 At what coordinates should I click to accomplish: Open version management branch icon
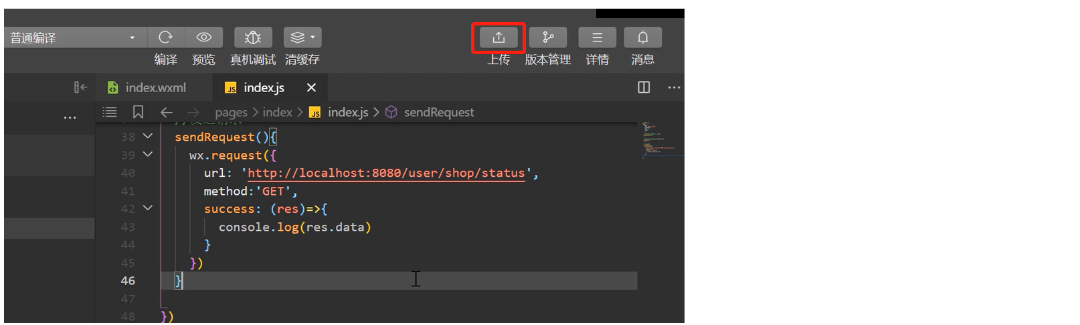[548, 37]
